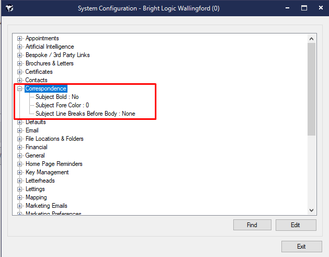Click the Edit button
Viewport: 329px width, 257px height.
pos(296,225)
